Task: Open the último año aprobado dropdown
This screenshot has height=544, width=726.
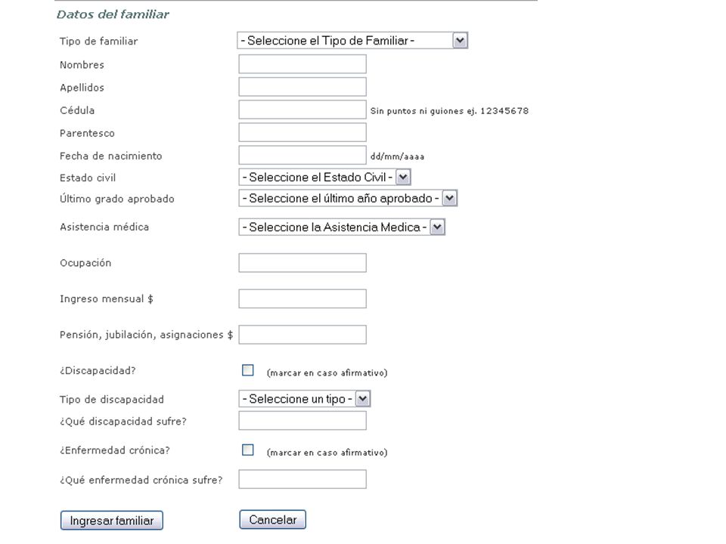Action: click(348, 199)
